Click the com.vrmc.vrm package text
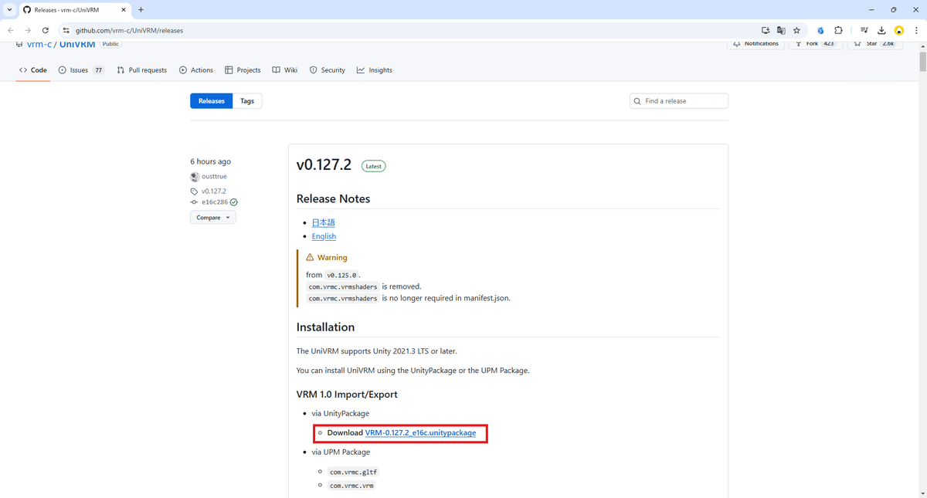This screenshot has width=927, height=498. [x=351, y=486]
